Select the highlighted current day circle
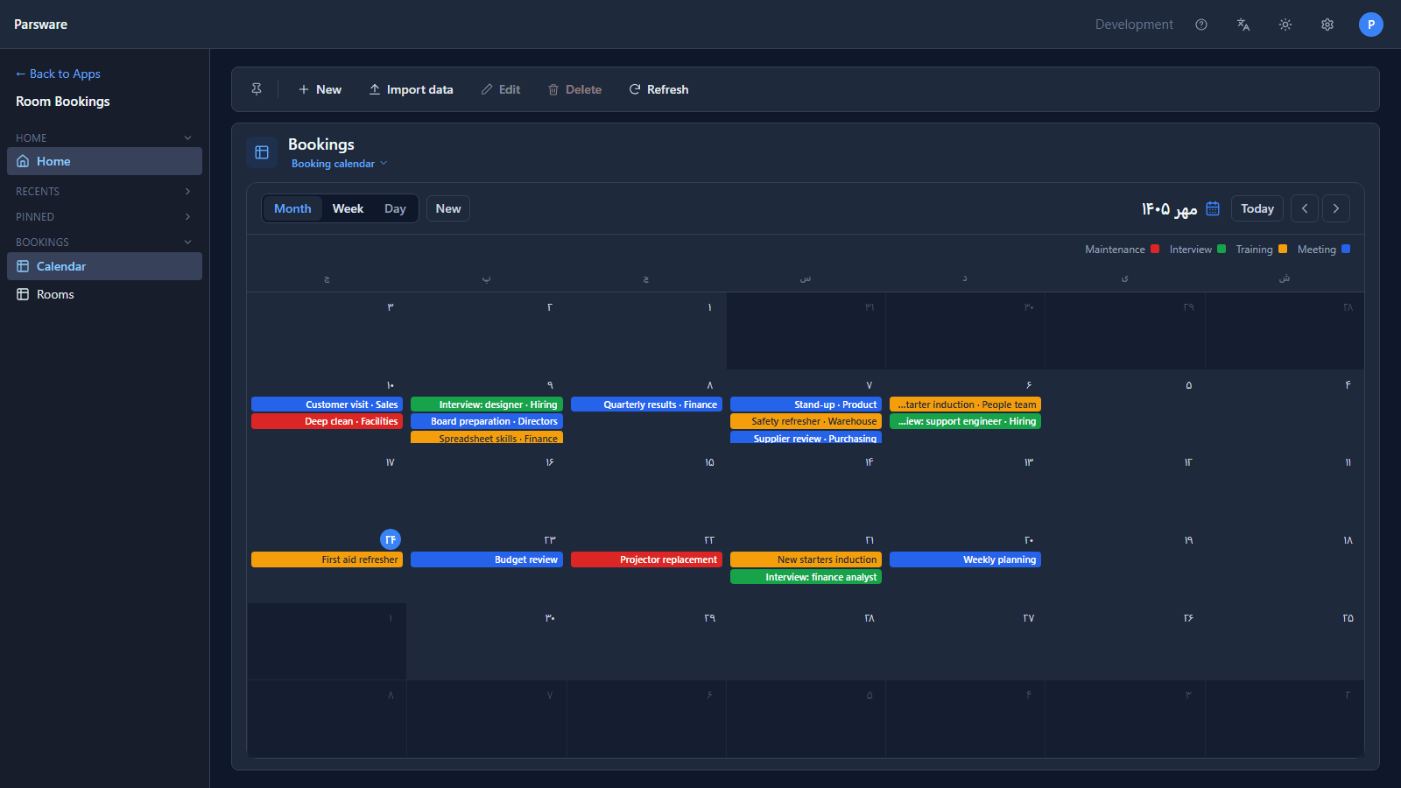Viewport: 1401px width, 788px height. (x=391, y=539)
